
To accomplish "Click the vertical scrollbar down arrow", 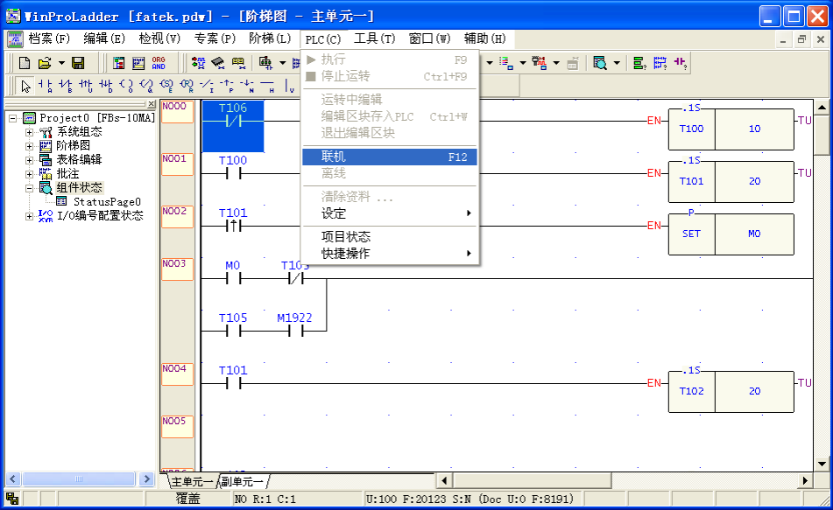I will (823, 464).
